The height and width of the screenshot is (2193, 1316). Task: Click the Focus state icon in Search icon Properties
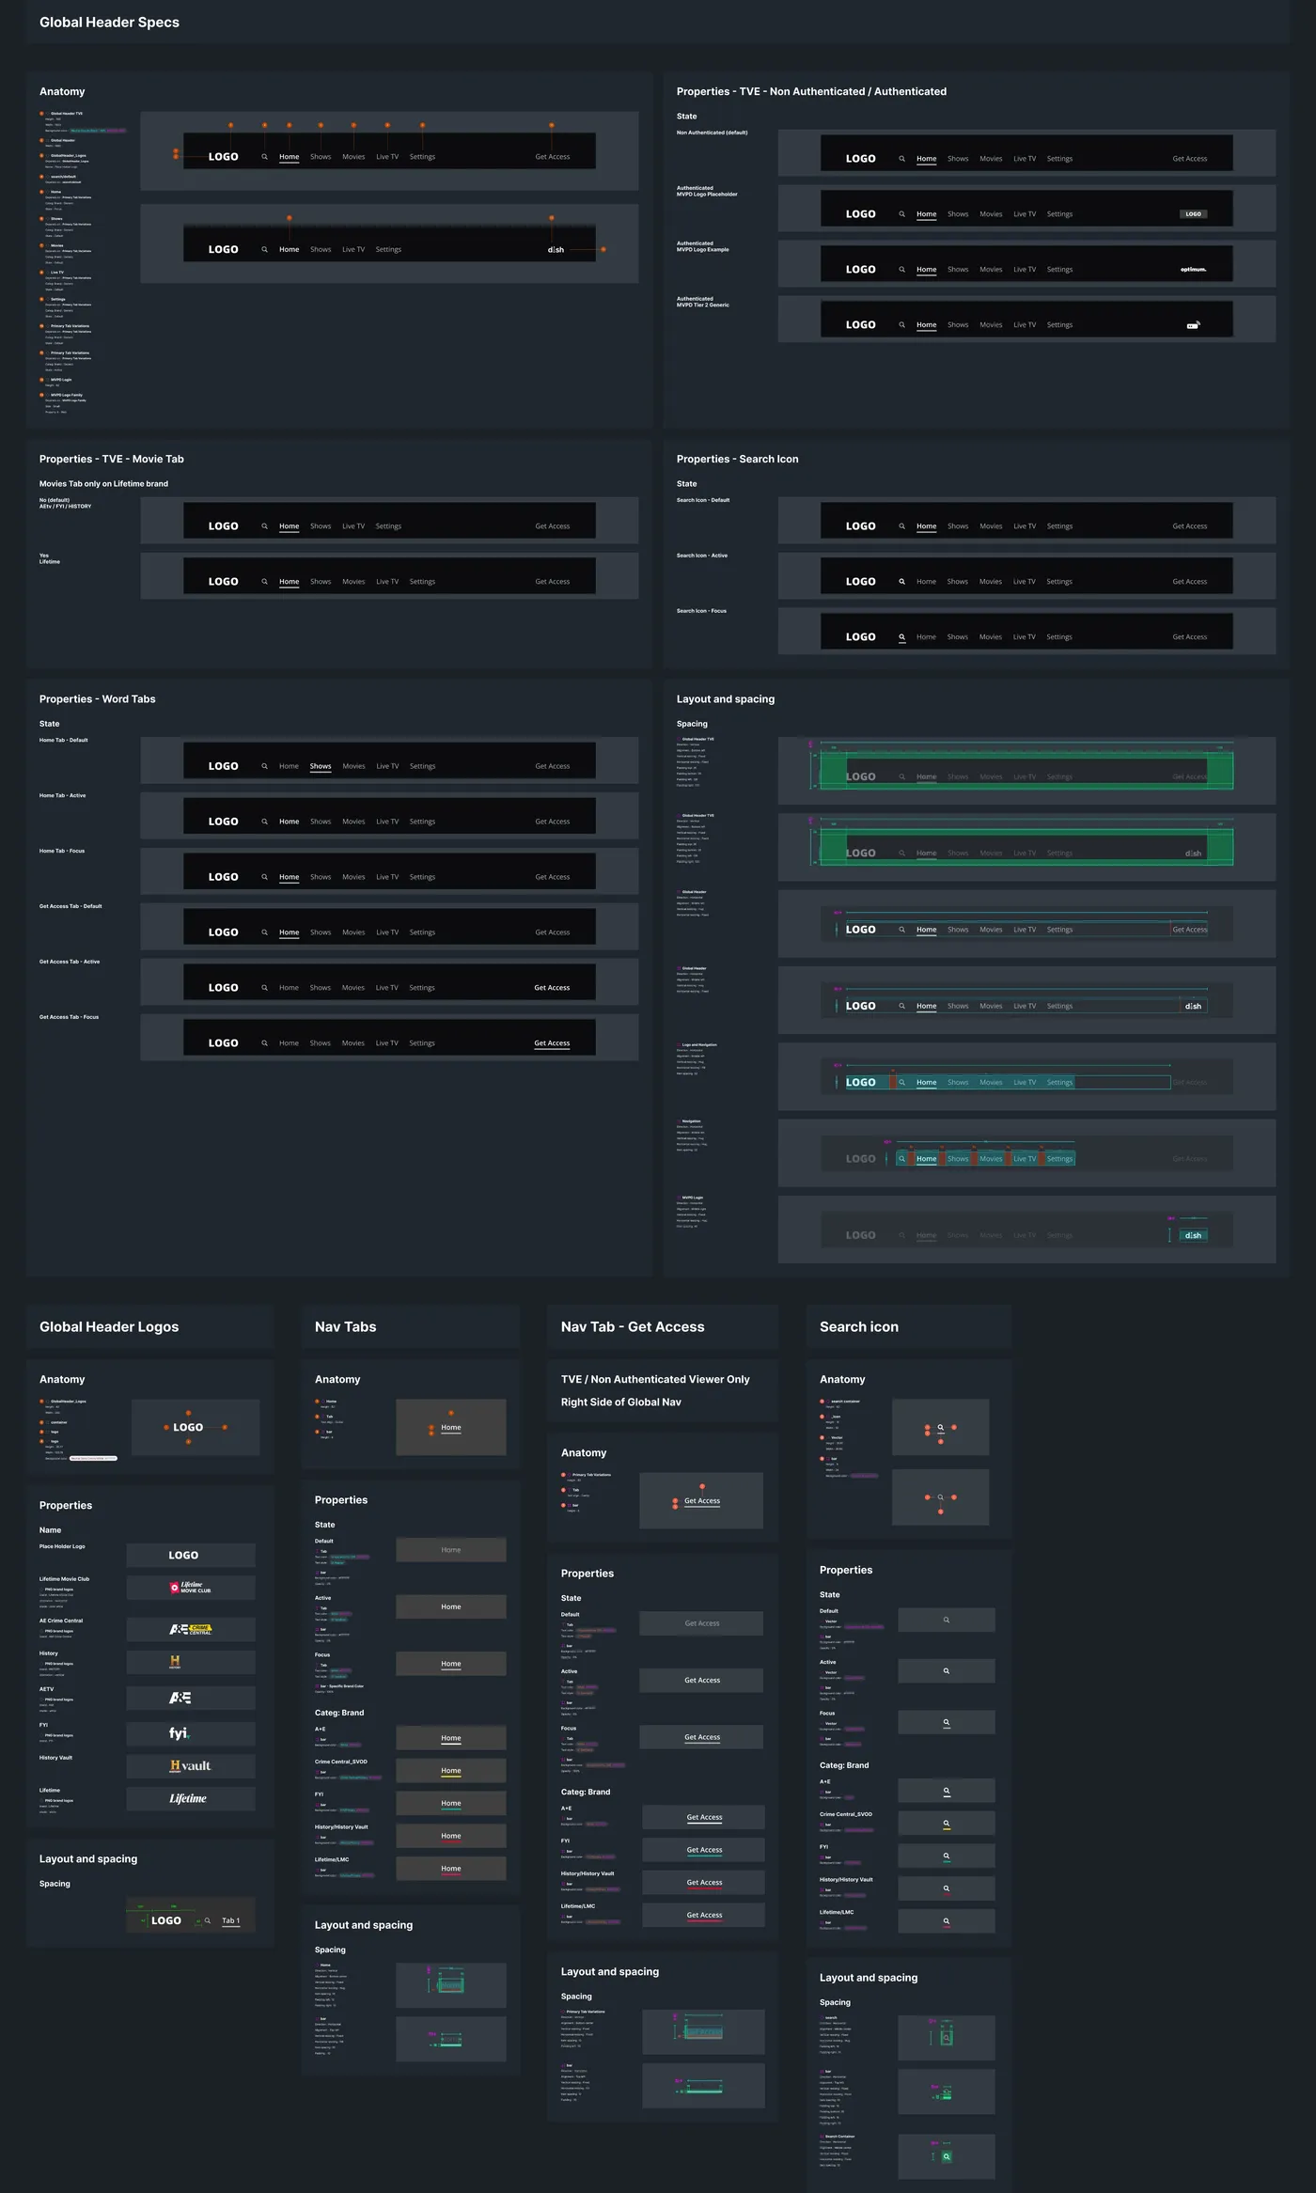(947, 1722)
